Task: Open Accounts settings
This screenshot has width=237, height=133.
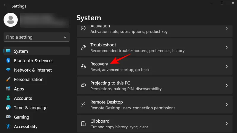Action: [x=37, y=98]
